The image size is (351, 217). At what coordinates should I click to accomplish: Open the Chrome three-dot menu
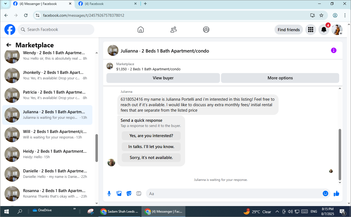coord(345,15)
